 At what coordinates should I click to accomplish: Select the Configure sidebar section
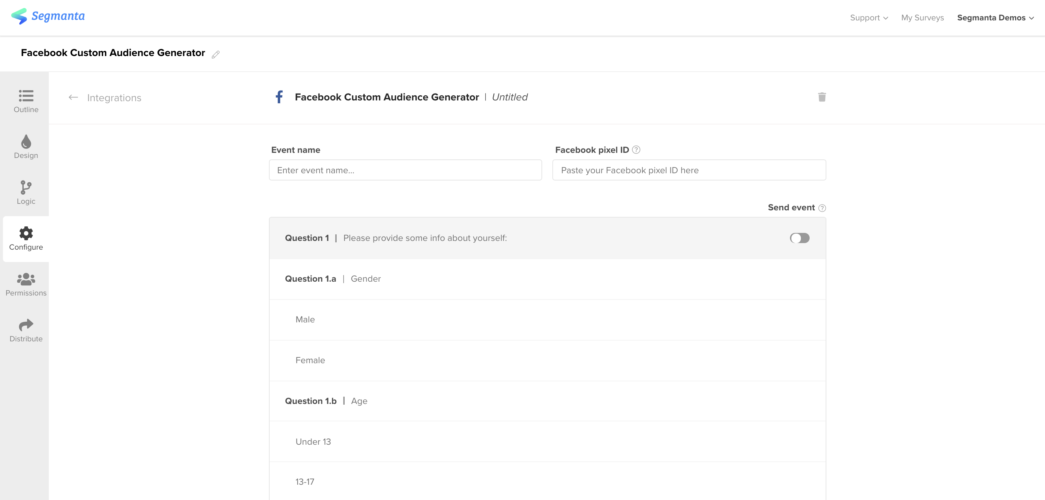[x=26, y=239]
